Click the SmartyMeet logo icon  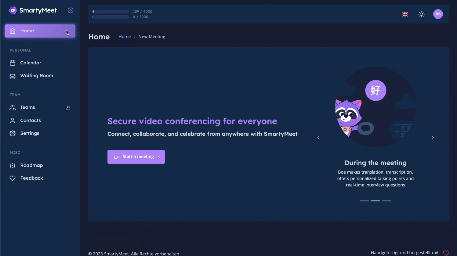[13, 10]
